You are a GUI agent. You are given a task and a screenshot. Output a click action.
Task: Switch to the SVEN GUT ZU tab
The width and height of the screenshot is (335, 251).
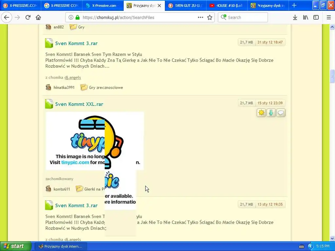(x=185, y=6)
